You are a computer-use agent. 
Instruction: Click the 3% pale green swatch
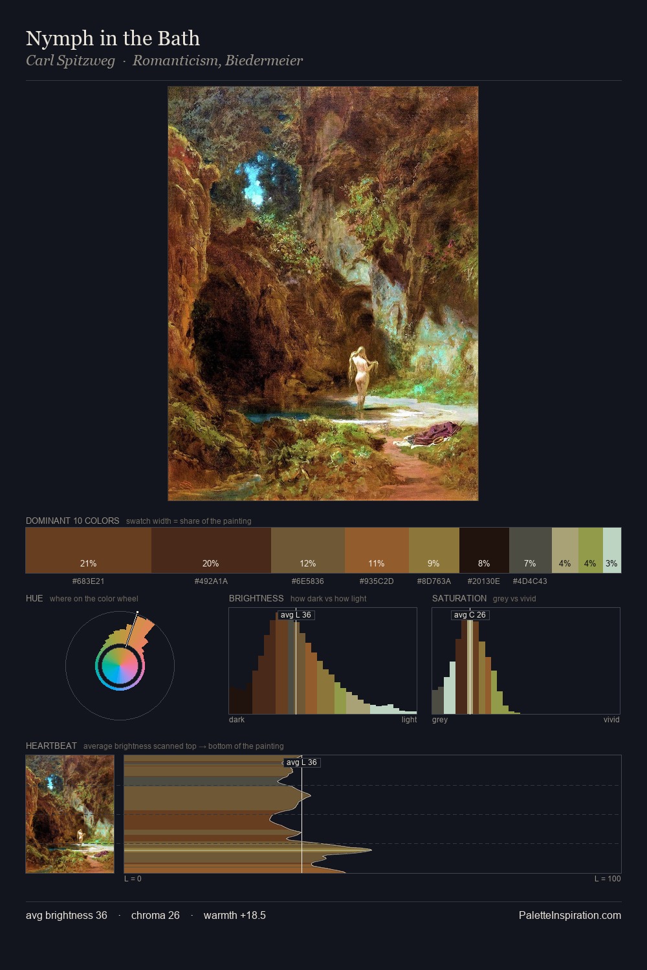[x=612, y=550]
